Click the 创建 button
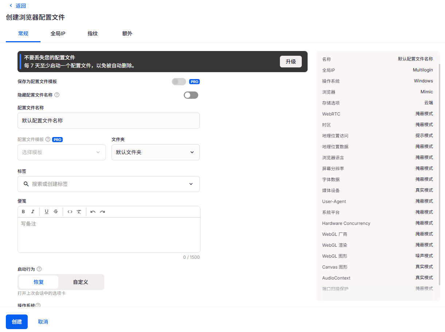 (17, 322)
